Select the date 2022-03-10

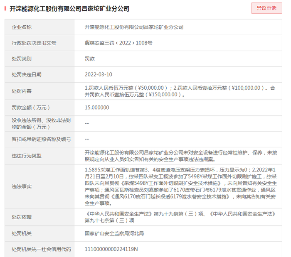99,74
